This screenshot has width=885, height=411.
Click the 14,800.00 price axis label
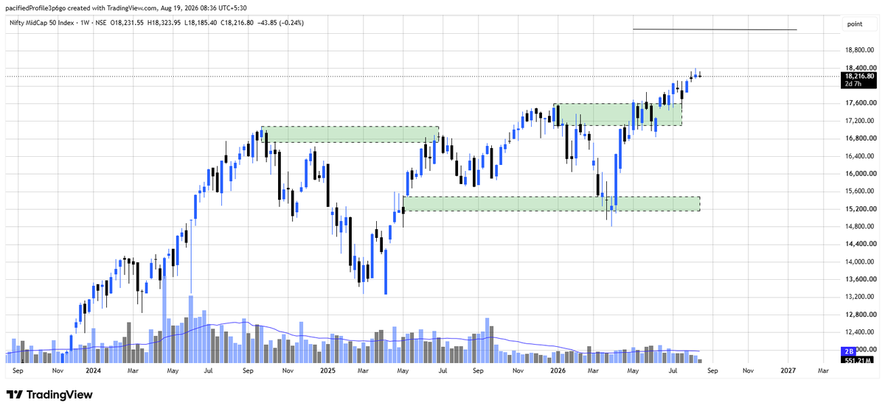pyautogui.click(x=860, y=227)
